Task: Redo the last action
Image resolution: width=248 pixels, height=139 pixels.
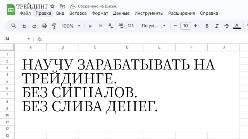Action: [34, 26]
